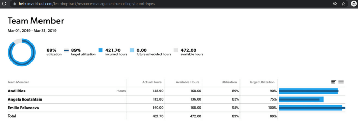Screen dimensions: 358x126
Task: Click Emilia Palaveeva utilization bar
Action: pos(312,108)
